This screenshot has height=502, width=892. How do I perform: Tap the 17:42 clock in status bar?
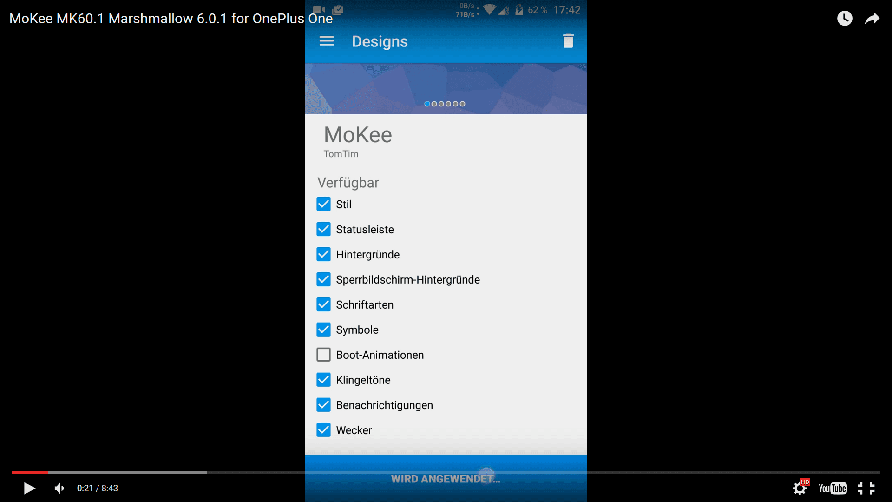567,10
